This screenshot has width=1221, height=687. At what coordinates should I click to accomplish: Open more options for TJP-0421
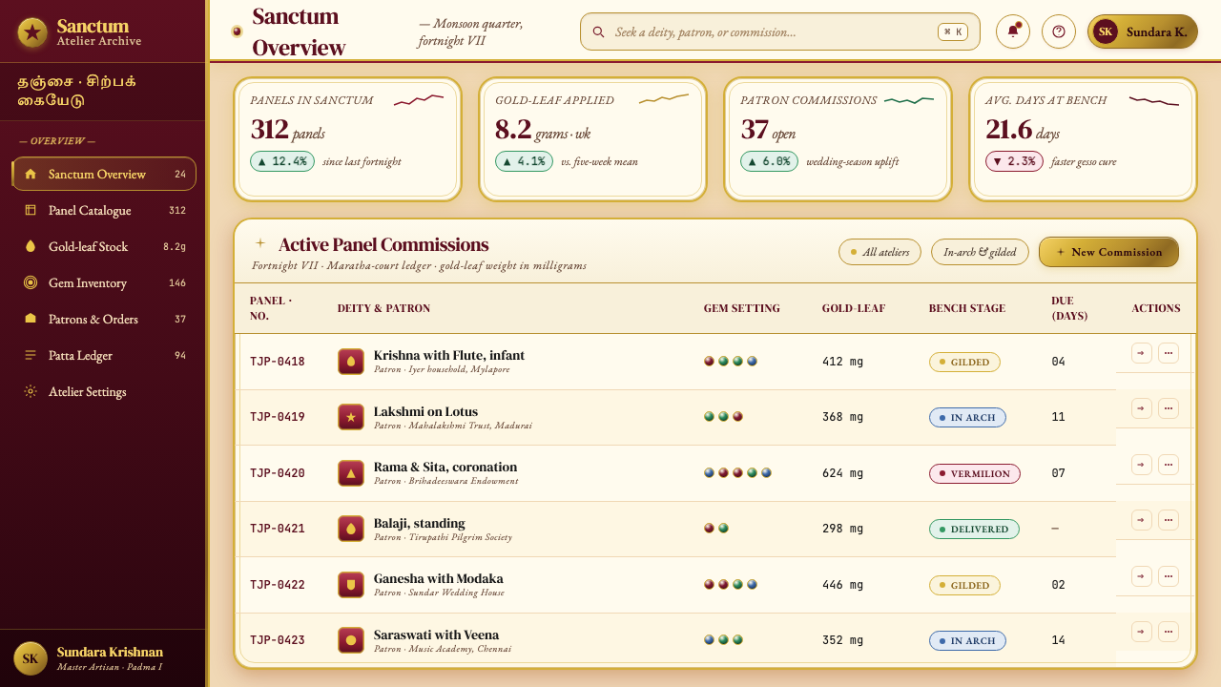(1169, 520)
